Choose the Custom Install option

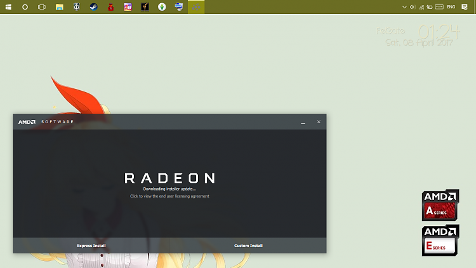pos(248,246)
